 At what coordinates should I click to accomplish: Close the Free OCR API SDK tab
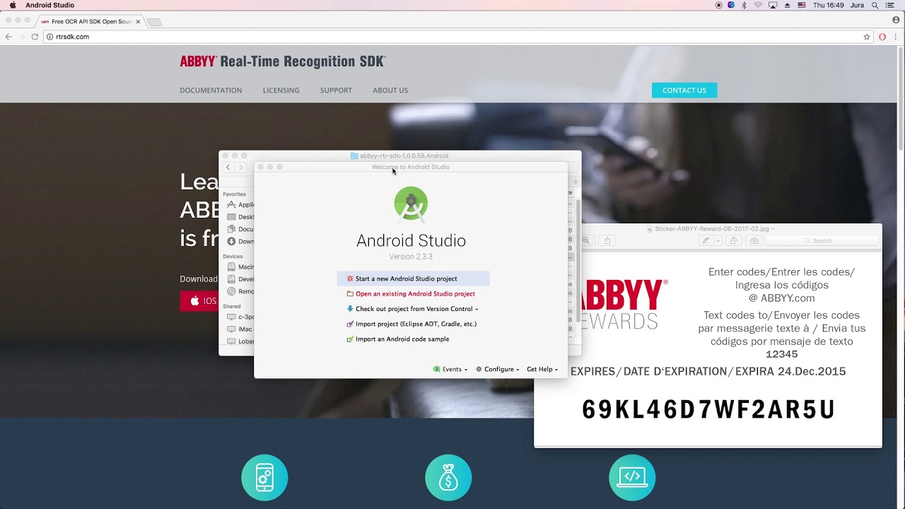click(138, 22)
